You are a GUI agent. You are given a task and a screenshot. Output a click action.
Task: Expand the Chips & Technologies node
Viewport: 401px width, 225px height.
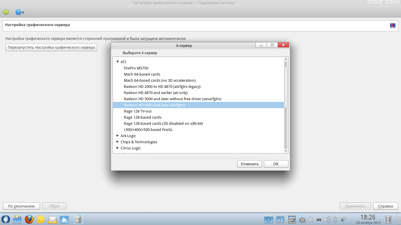click(x=118, y=142)
